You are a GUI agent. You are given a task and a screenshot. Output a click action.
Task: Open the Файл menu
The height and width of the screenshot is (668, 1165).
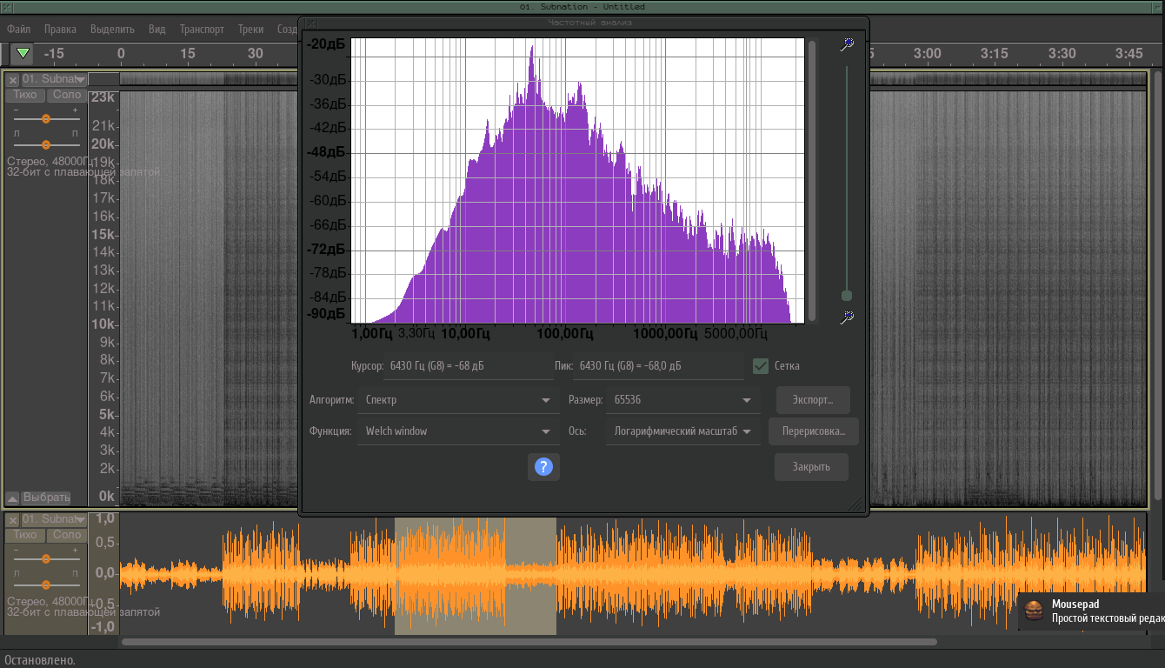[18, 29]
